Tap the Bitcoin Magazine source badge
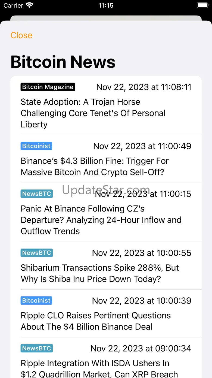The width and height of the screenshot is (212, 378). [48, 87]
